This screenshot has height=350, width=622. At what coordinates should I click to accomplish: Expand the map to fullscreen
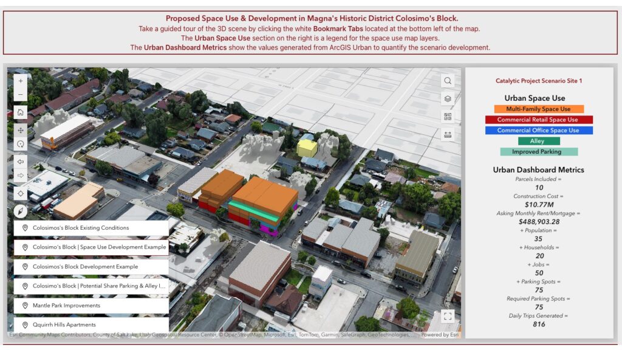(448, 316)
